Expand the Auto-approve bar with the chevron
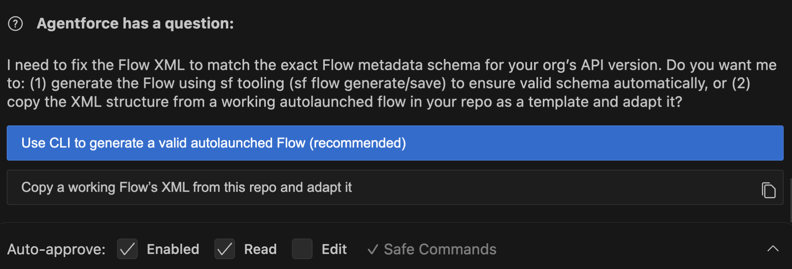The height and width of the screenshot is (269, 792). [773, 249]
